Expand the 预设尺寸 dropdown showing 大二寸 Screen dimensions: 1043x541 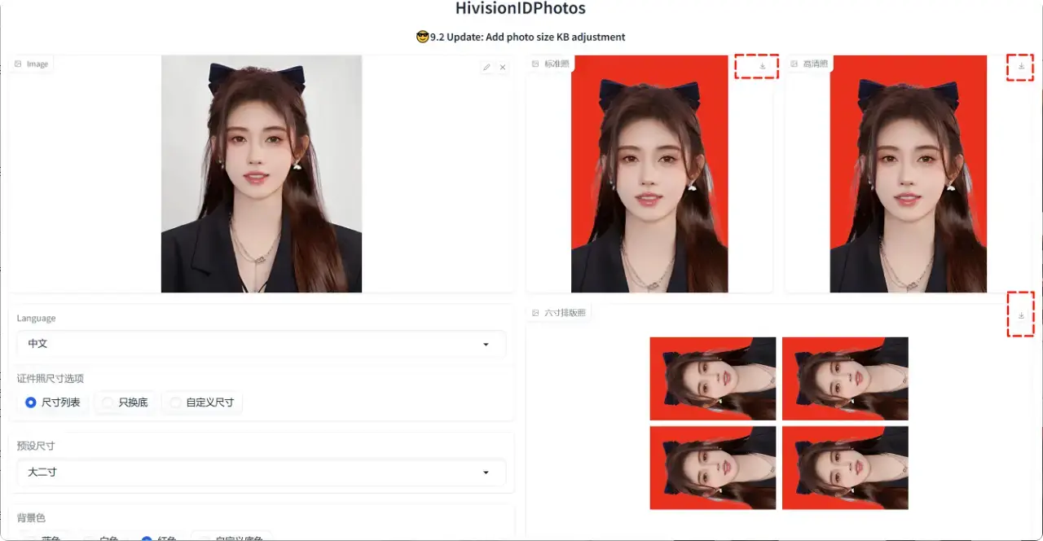pos(261,473)
